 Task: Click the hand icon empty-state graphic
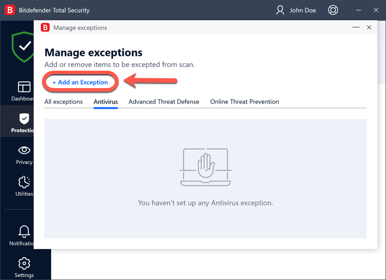tap(205, 167)
